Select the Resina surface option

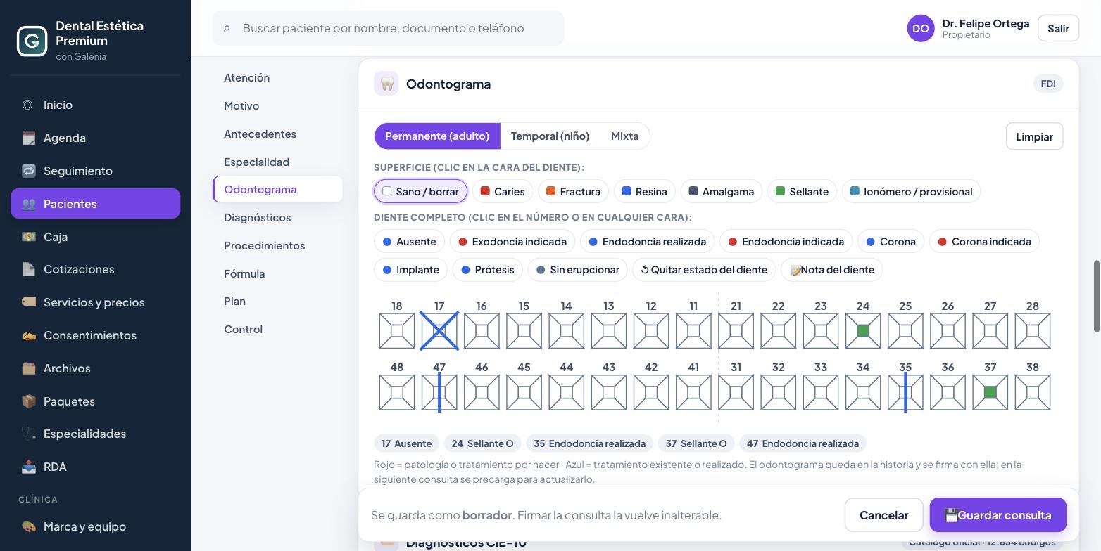644,191
